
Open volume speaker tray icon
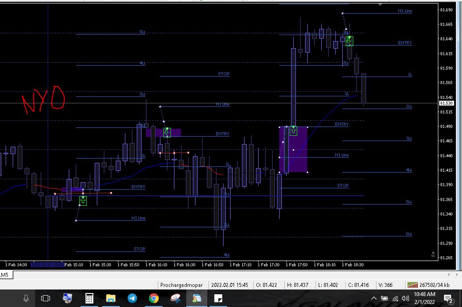pyautogui.click(x=405, y=299)
